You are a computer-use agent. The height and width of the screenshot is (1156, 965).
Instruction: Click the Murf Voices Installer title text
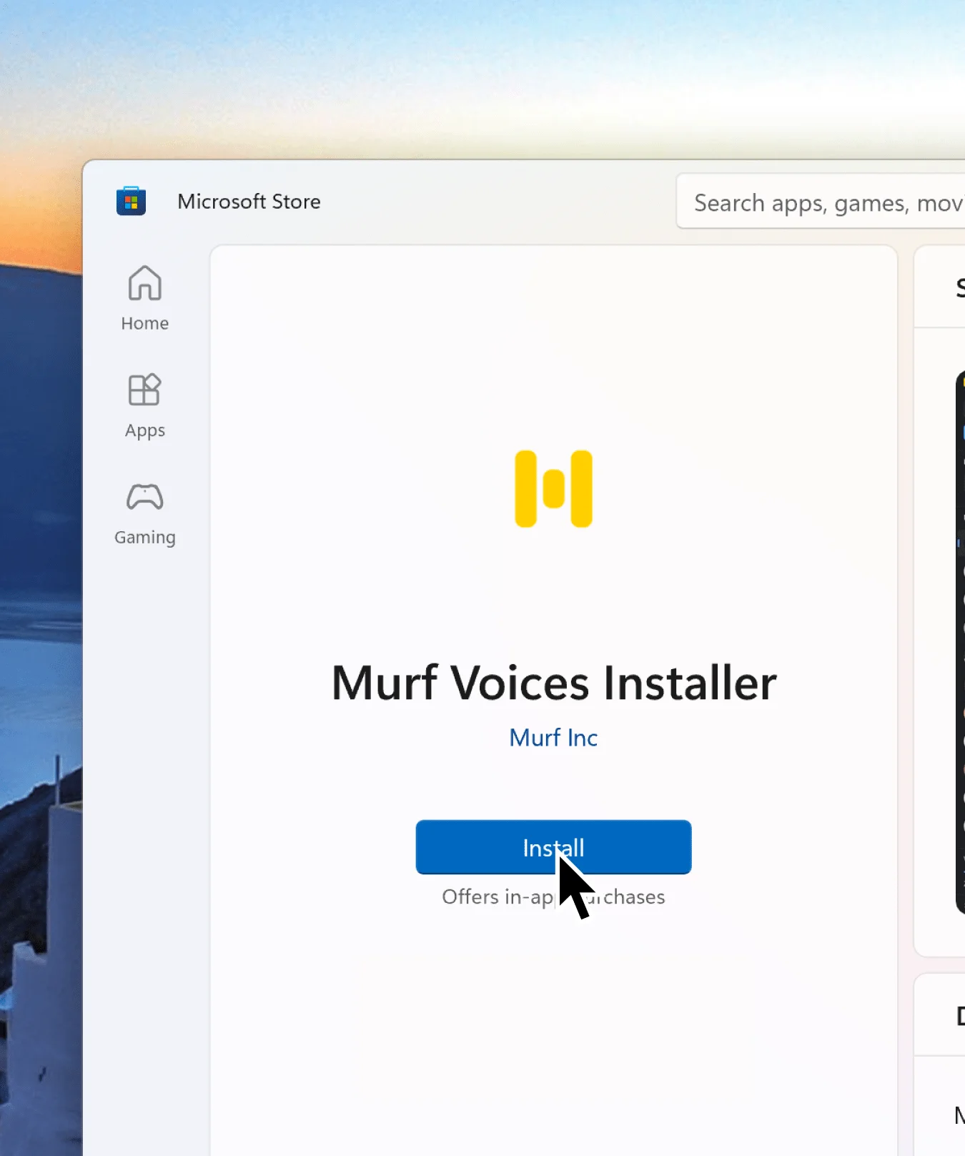pyautogui.click(x=554, y=683)
